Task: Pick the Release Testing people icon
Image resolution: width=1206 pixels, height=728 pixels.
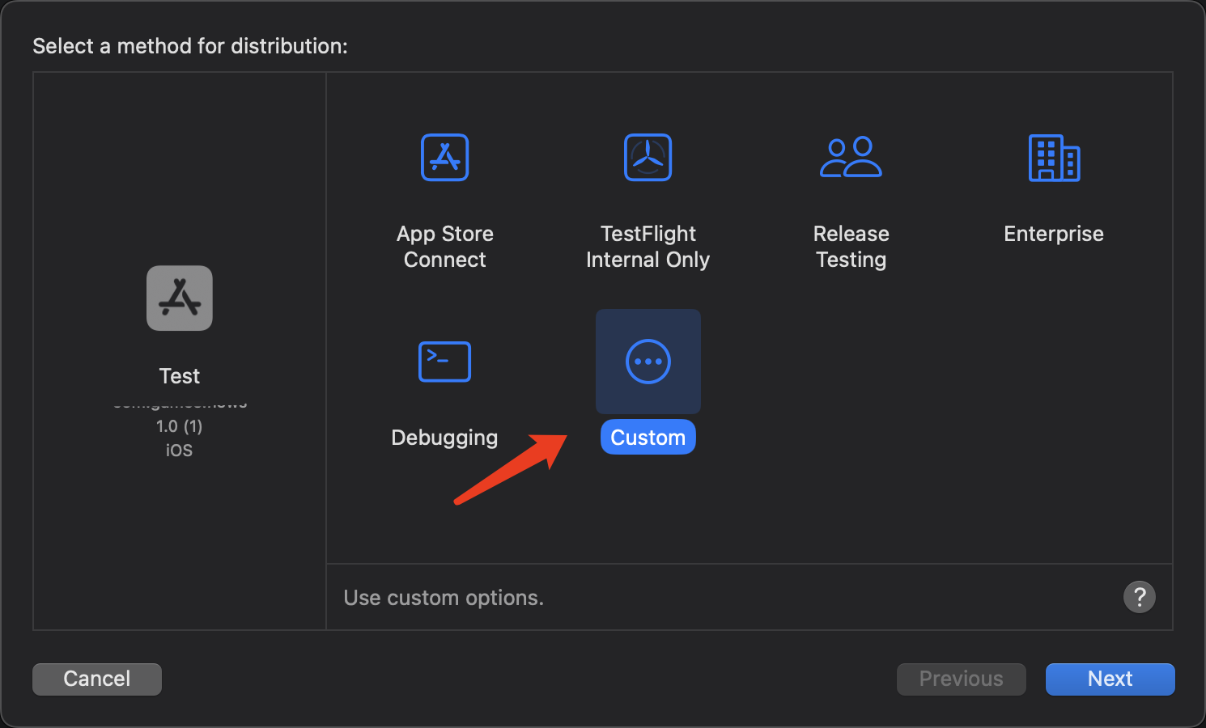Action: point(851,158)
